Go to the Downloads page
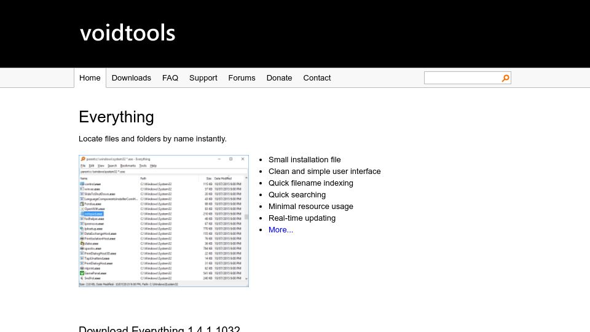The image size is (590, 332). pyautogui.click(x=132, y=78)
